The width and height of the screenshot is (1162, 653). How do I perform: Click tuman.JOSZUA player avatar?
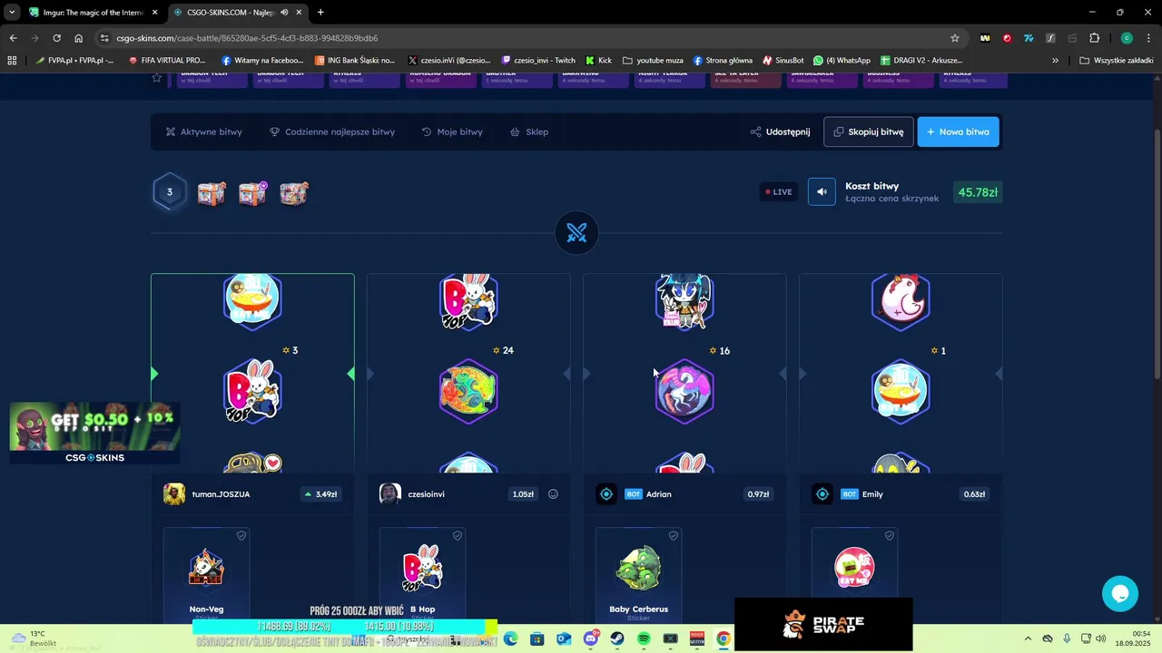(x=174, y=494)
